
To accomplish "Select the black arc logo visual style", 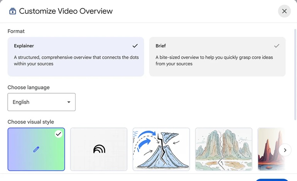I will point(99,149).
